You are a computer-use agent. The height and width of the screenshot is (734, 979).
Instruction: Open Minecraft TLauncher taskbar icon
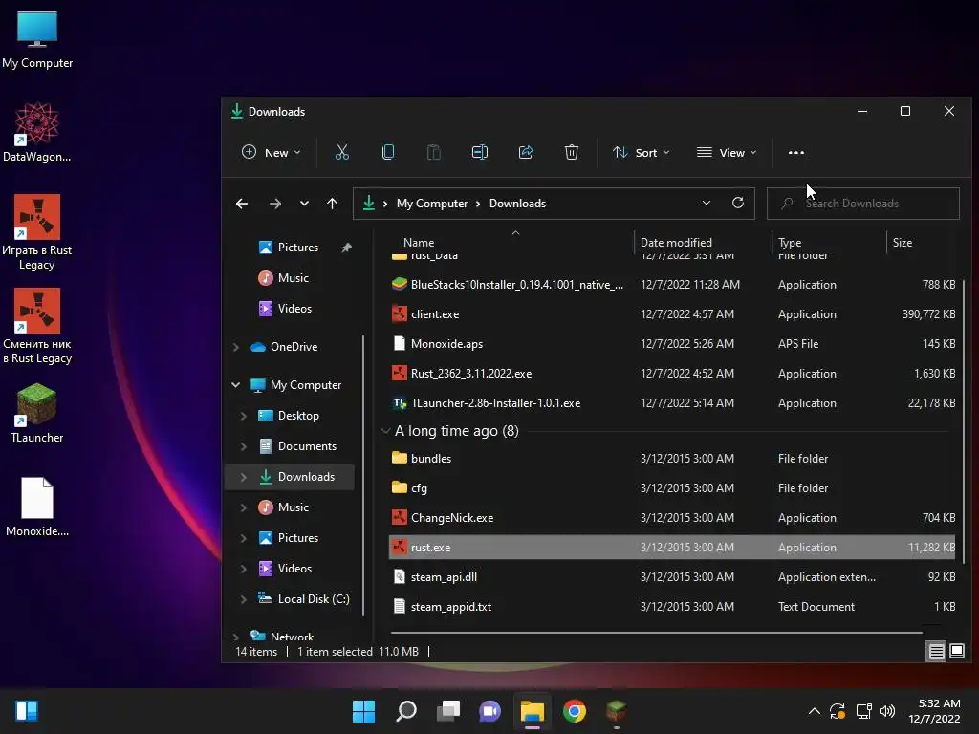click(x=617, y=711)
